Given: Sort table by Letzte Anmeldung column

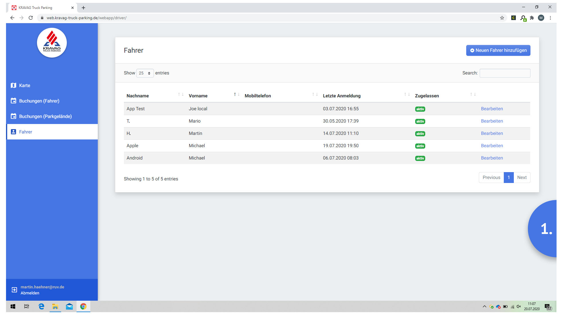Looking at the screenshot, I should (342, 96).
